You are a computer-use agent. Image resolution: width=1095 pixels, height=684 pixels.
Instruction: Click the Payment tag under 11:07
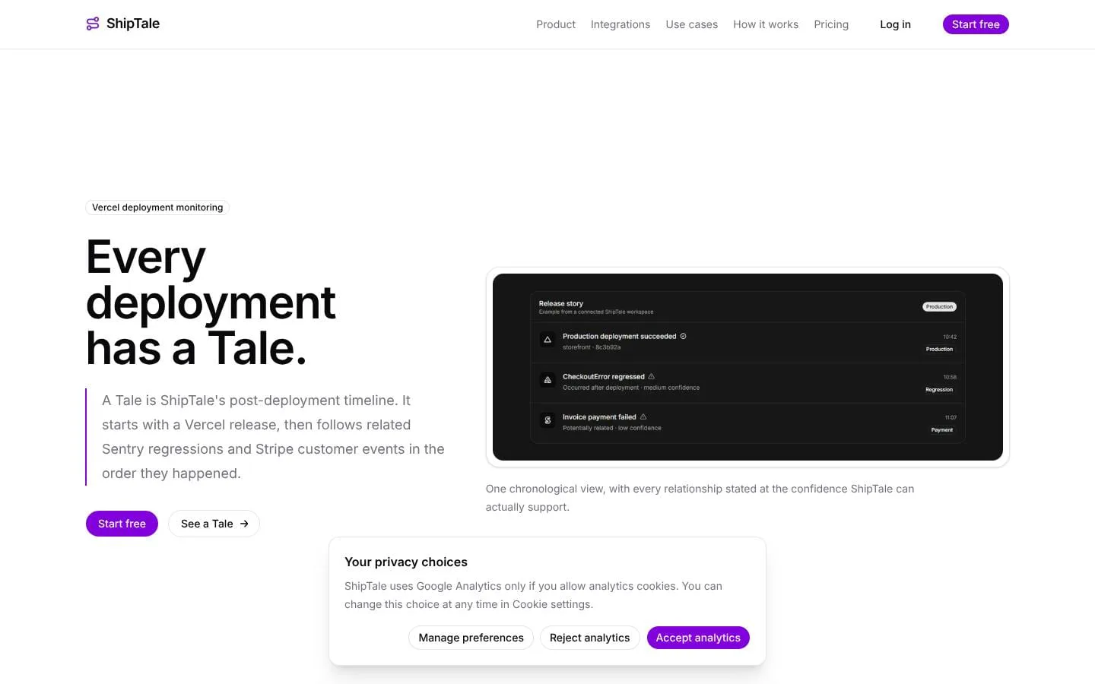point(941,430)
